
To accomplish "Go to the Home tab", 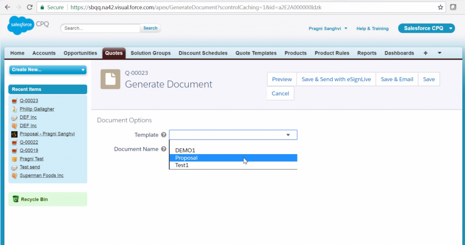I will pyautogui.click(x=17, y=53).
